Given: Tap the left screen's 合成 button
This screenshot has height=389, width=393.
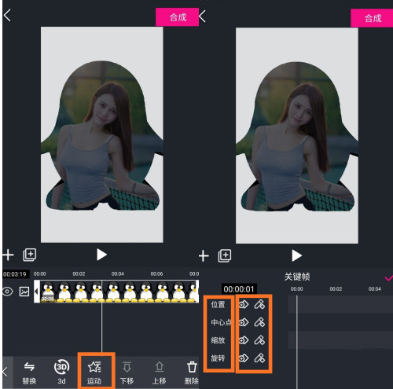Looking at the screenshot, I should (177, 17).
